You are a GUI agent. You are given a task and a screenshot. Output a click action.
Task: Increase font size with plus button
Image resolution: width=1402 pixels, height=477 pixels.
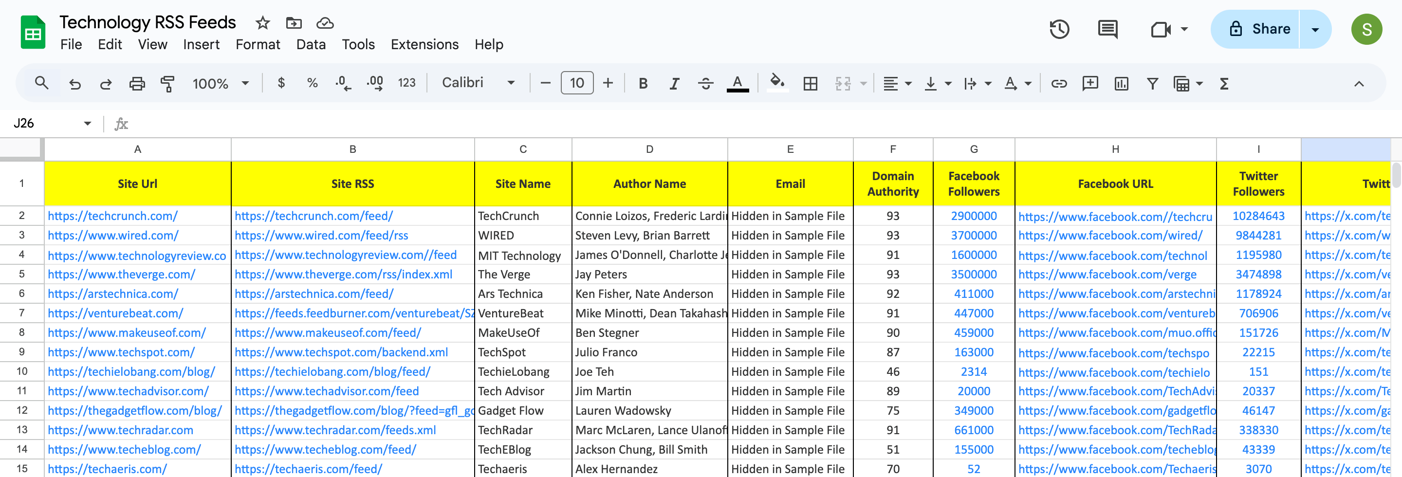(608, 83)
